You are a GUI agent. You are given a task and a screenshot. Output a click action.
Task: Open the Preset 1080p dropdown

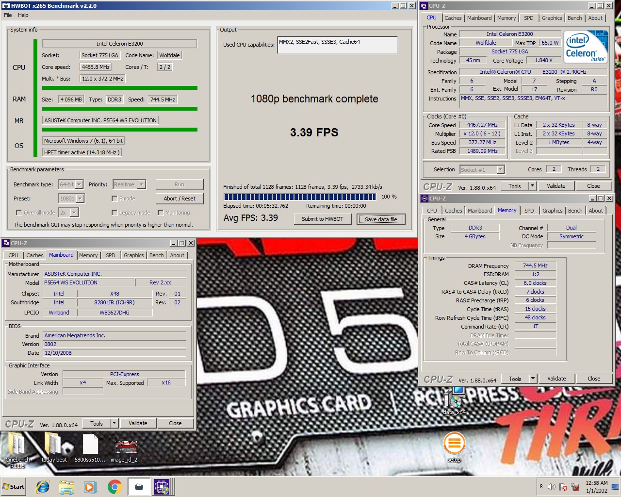[80, 199]
